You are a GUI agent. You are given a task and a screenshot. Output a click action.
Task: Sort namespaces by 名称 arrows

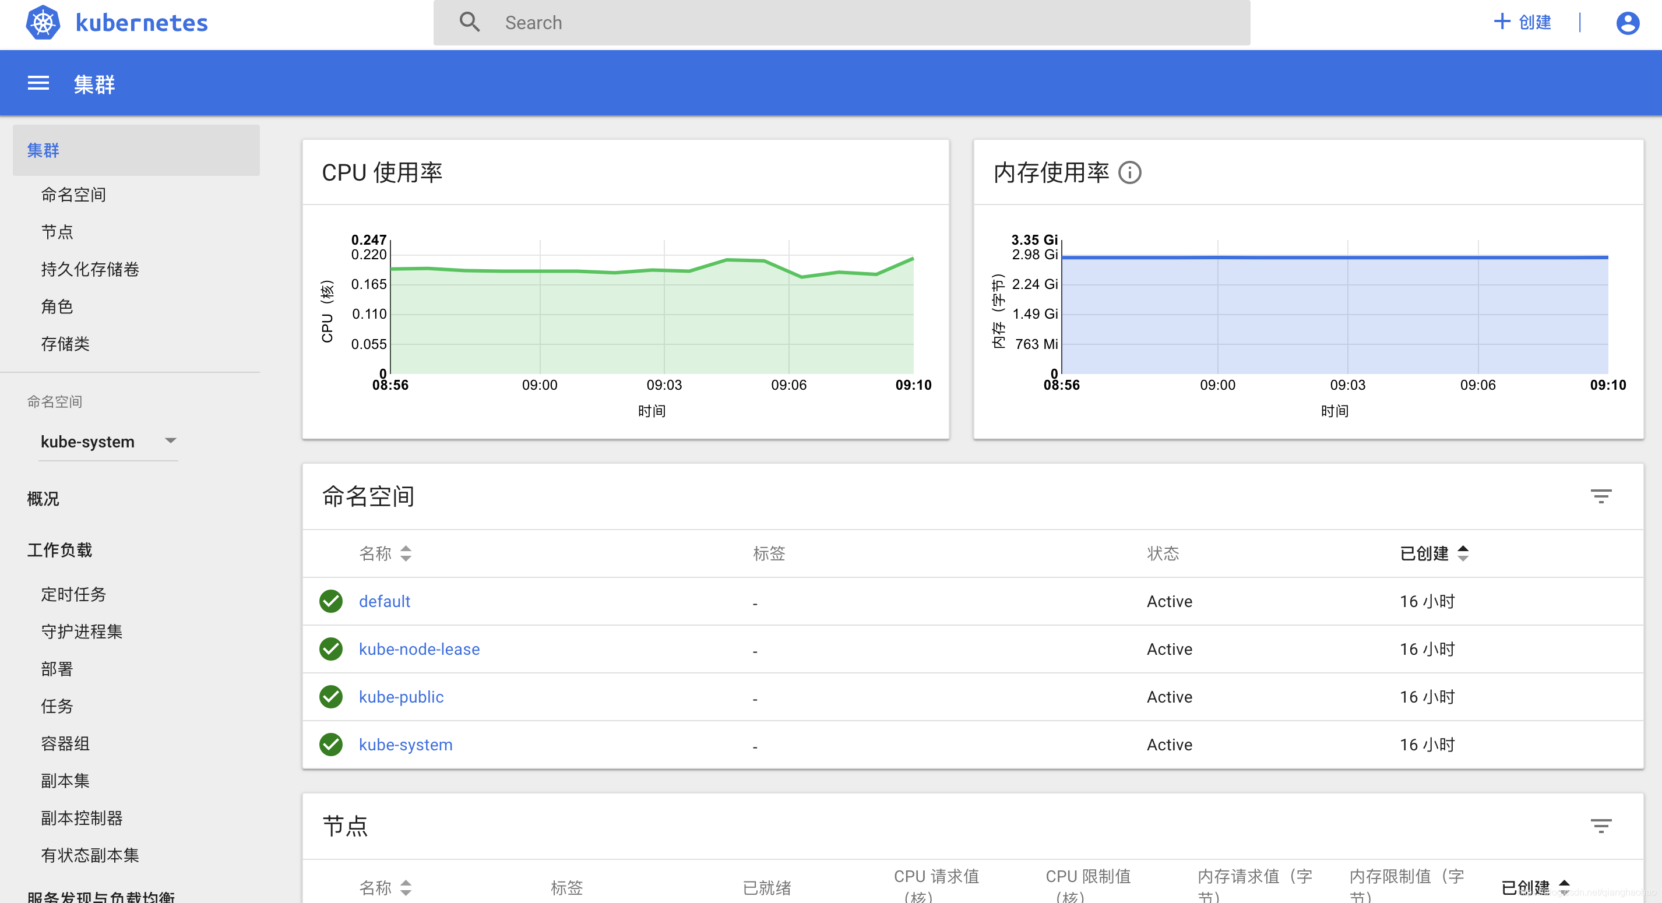(x=406, y=553)
